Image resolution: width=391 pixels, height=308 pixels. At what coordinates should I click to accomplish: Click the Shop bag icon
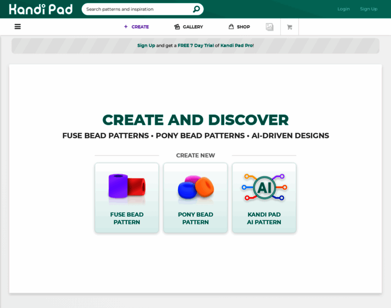(x=231, y=27)
